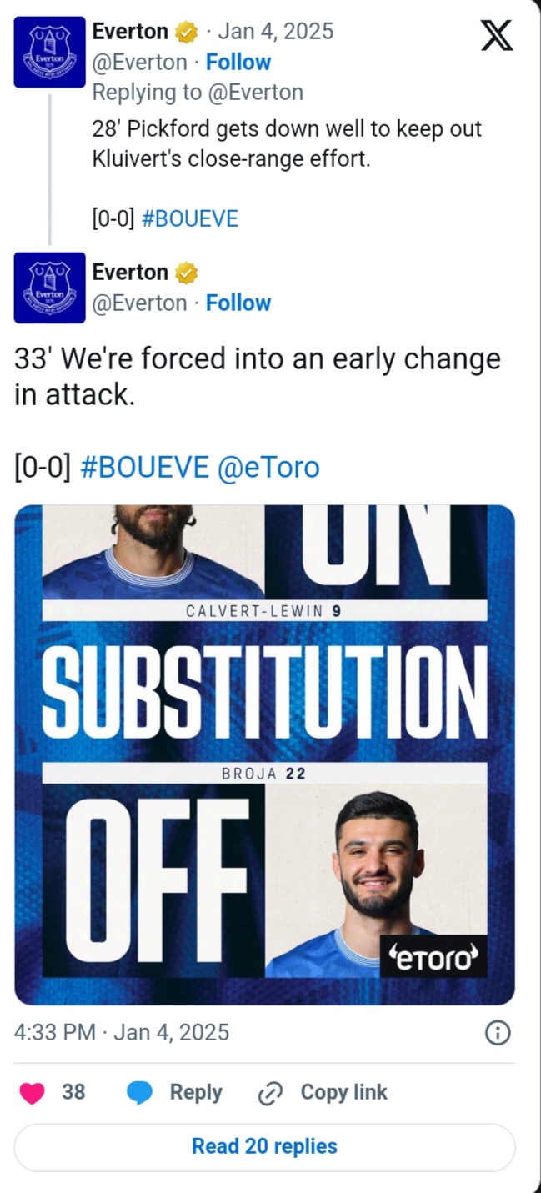Click verified badge on second Everton name

(x=186, y=273)
